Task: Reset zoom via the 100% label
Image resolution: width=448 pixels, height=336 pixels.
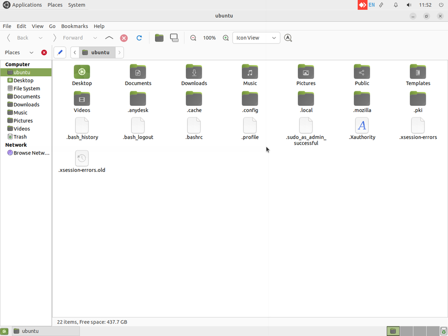Action: pos(209,38)
